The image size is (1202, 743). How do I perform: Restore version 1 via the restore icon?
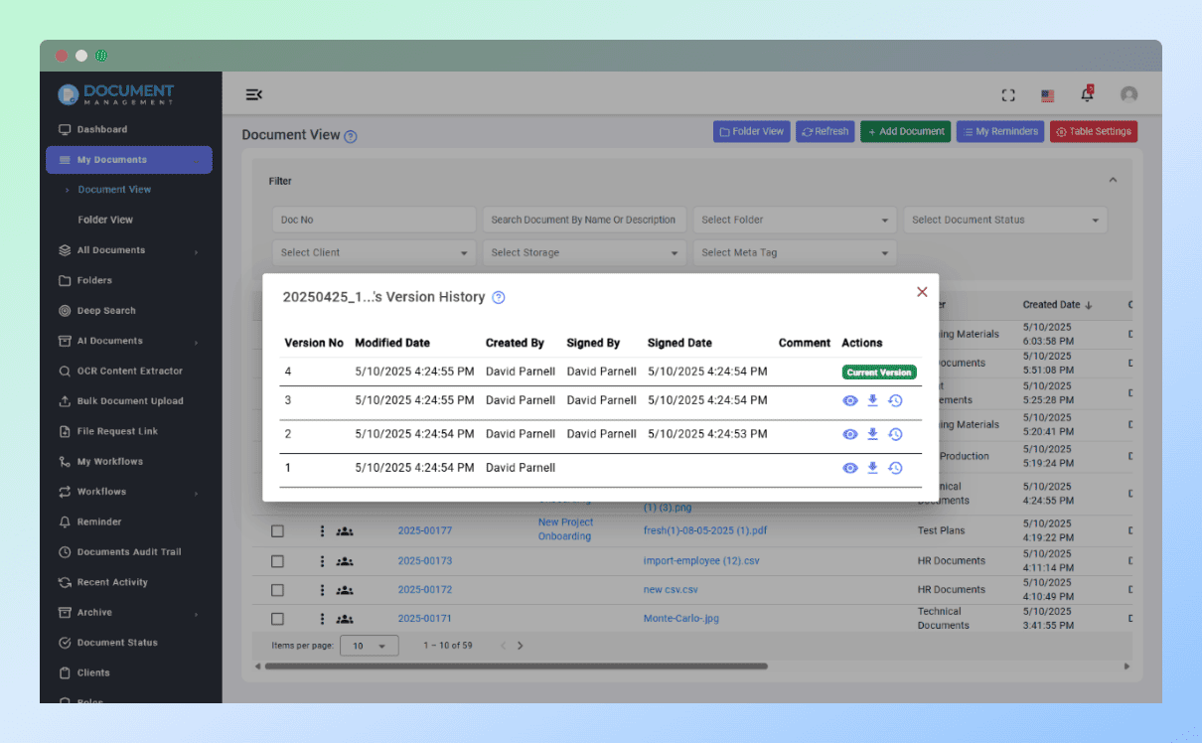tap(895, 467)
